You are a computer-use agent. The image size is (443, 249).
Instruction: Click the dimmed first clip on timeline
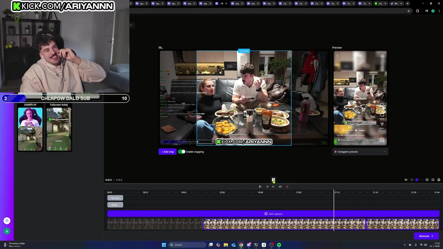click(155, 224)
